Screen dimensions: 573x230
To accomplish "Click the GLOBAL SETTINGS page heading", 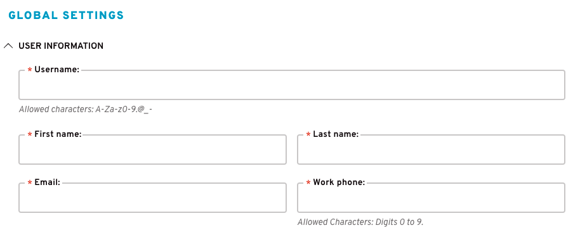I will click(66, 15).
